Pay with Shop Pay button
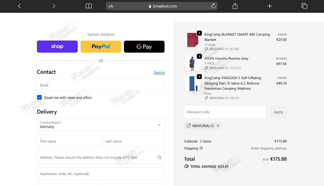The height and width of the screenshot is (186, 324). pyautogui.click(x=57, y=47)
